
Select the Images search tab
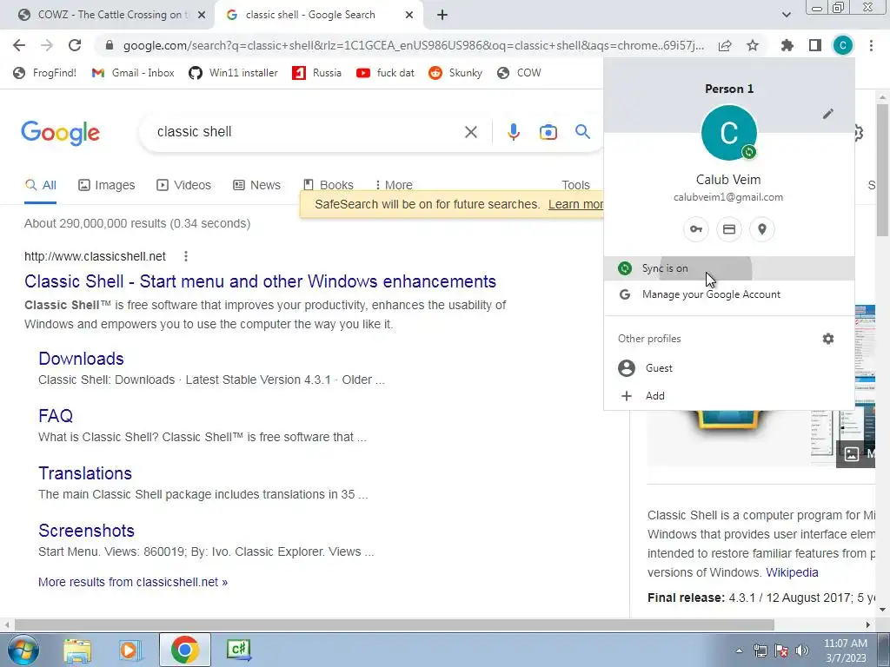[107, 185]
